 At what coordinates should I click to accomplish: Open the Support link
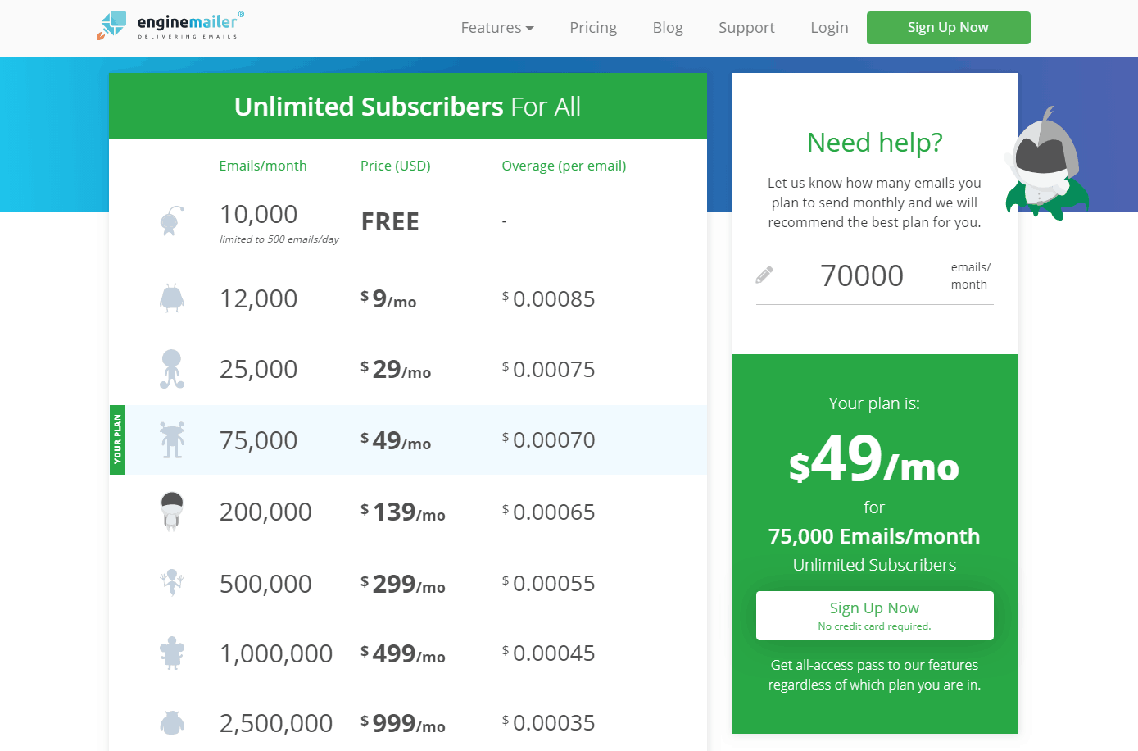[x=746, y=28]
